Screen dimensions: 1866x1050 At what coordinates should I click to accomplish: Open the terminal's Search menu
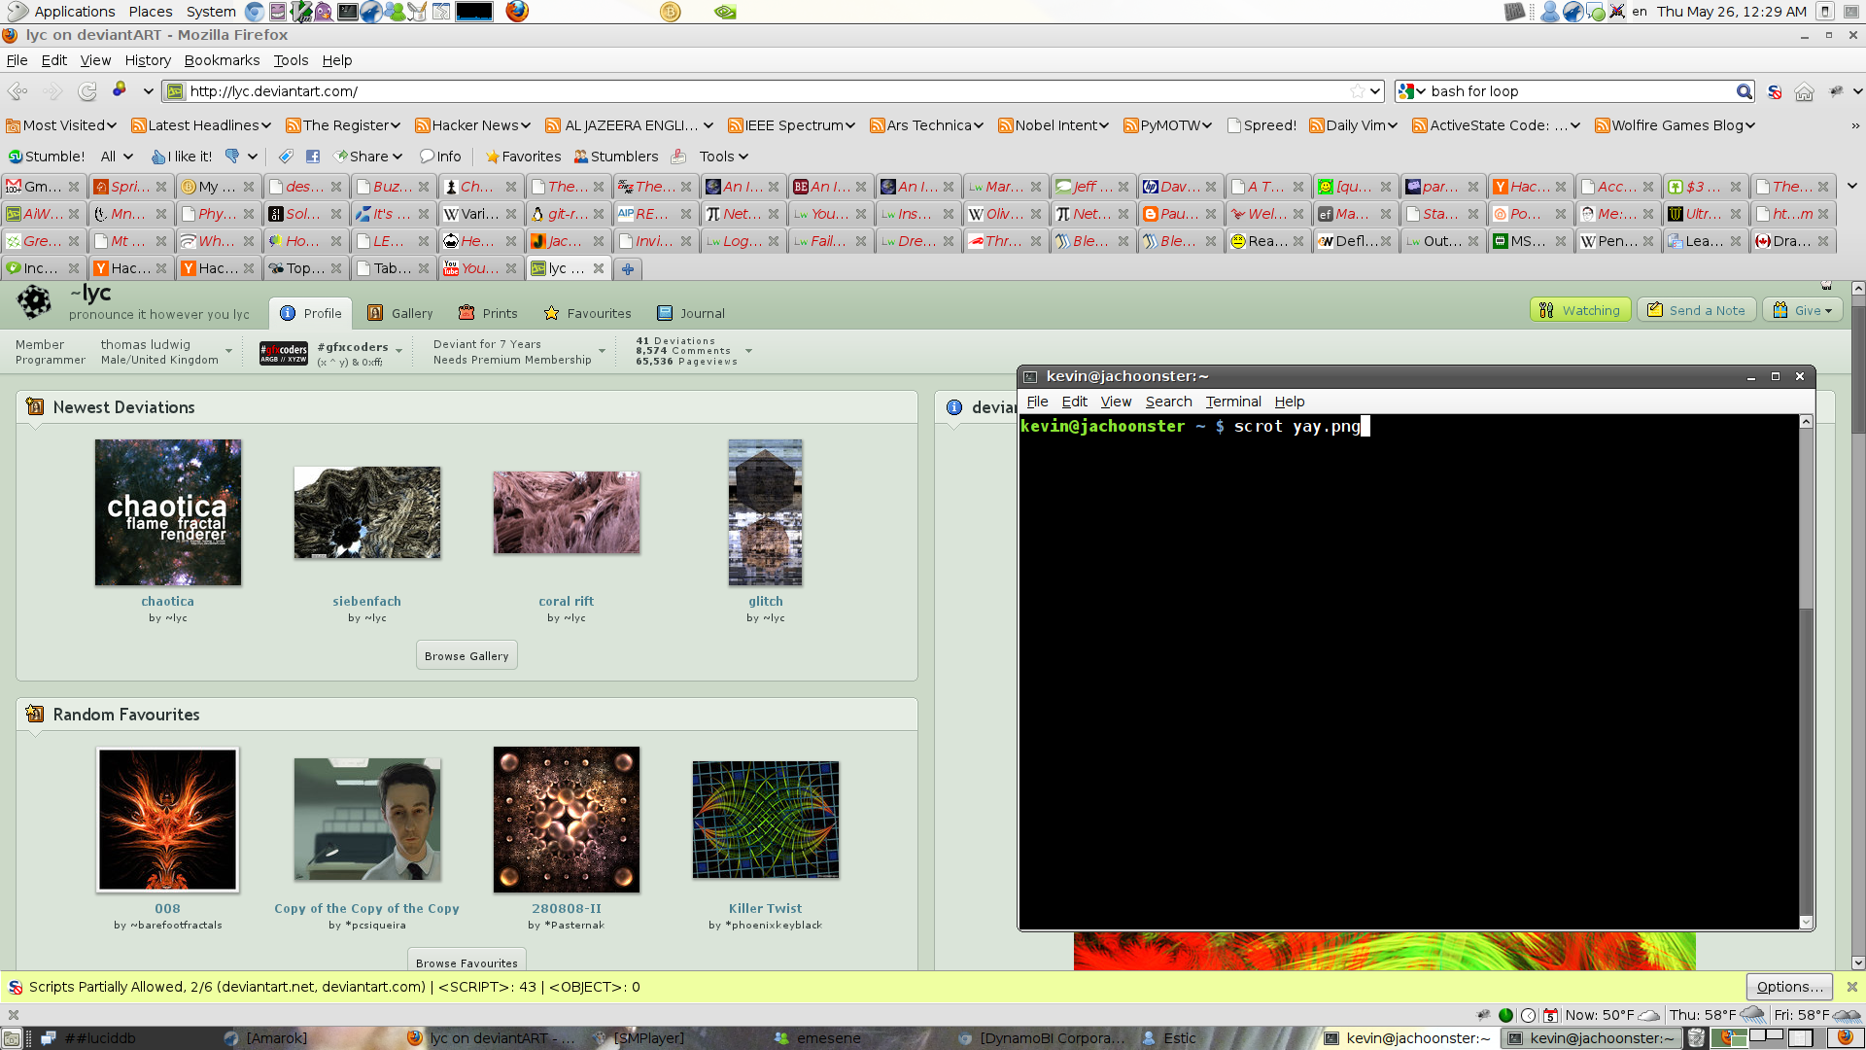point(1168,402)
